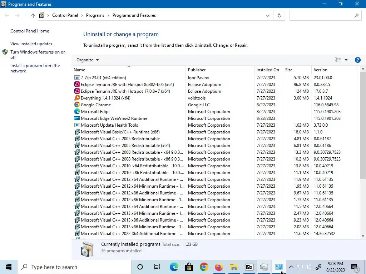The height and width of the screenshot is (274, 366).
Task: Launch Firefox from the taskbar
Action: [x=219, y=267]
